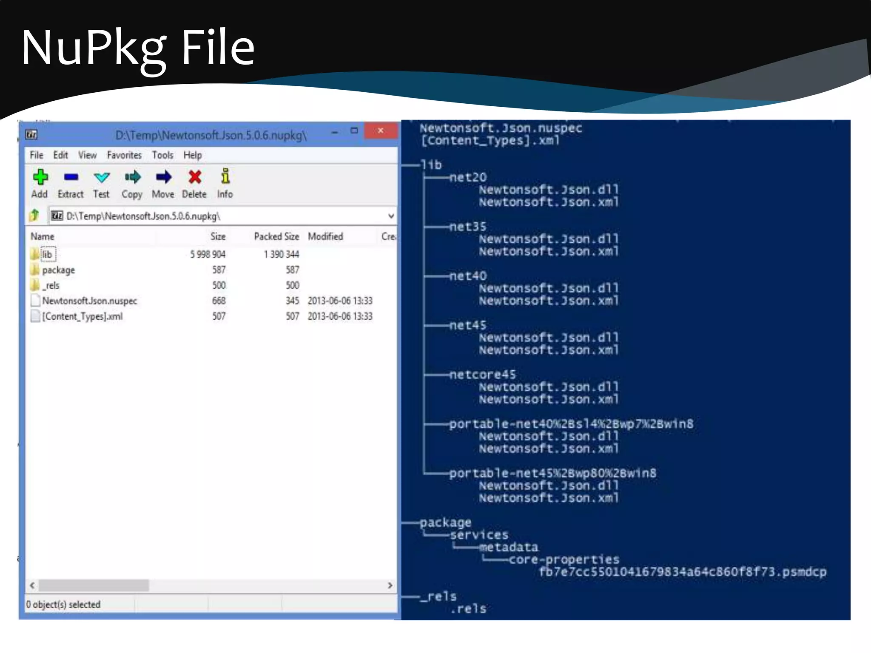The width and height of the screenshot is (871, 653).
Task: Click the nuspec modified date 2013-06-06 13:33
Action: pyautogui.click(x=340, y=301)
